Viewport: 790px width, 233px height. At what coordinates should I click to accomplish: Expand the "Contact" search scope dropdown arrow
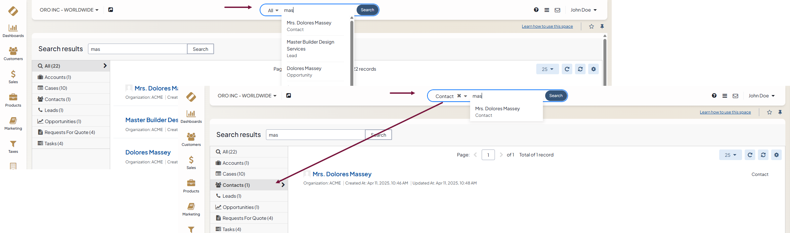click(465, 96)
